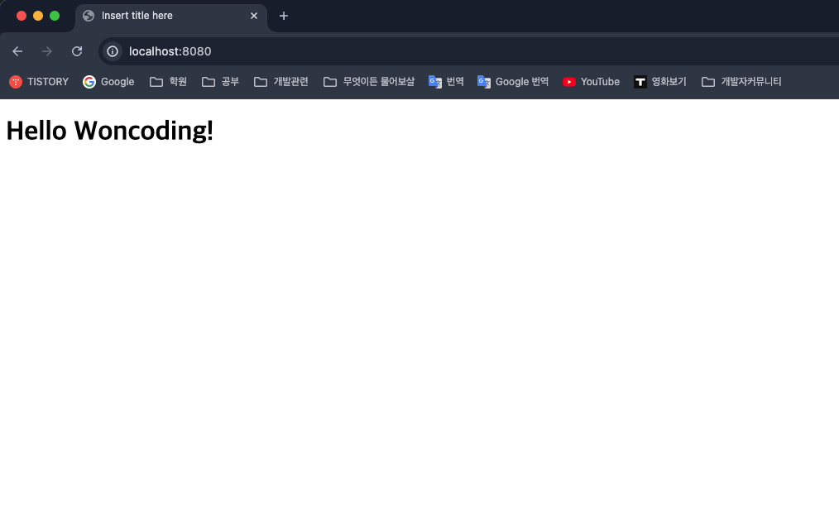Open the 학원 bookmark folder
The height and width of the screenshot is (527, 839).
168,82
